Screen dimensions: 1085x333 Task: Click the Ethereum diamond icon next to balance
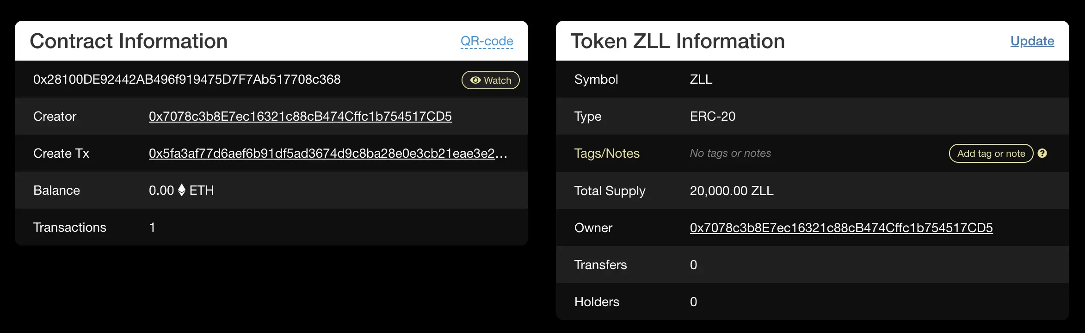coord(181,190)
